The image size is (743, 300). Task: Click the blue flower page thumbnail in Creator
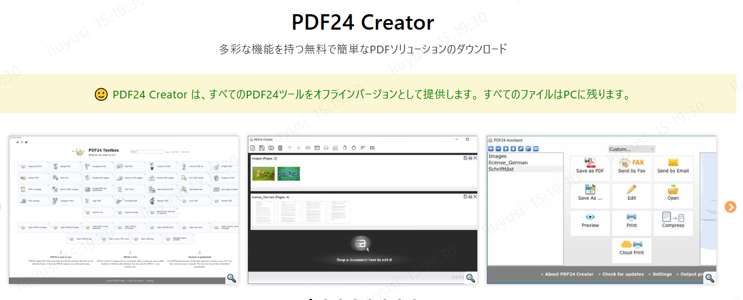(289, 174)
